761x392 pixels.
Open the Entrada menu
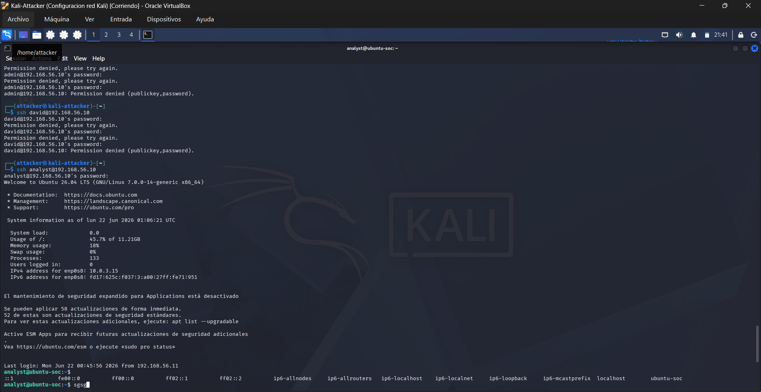point(121,19)
